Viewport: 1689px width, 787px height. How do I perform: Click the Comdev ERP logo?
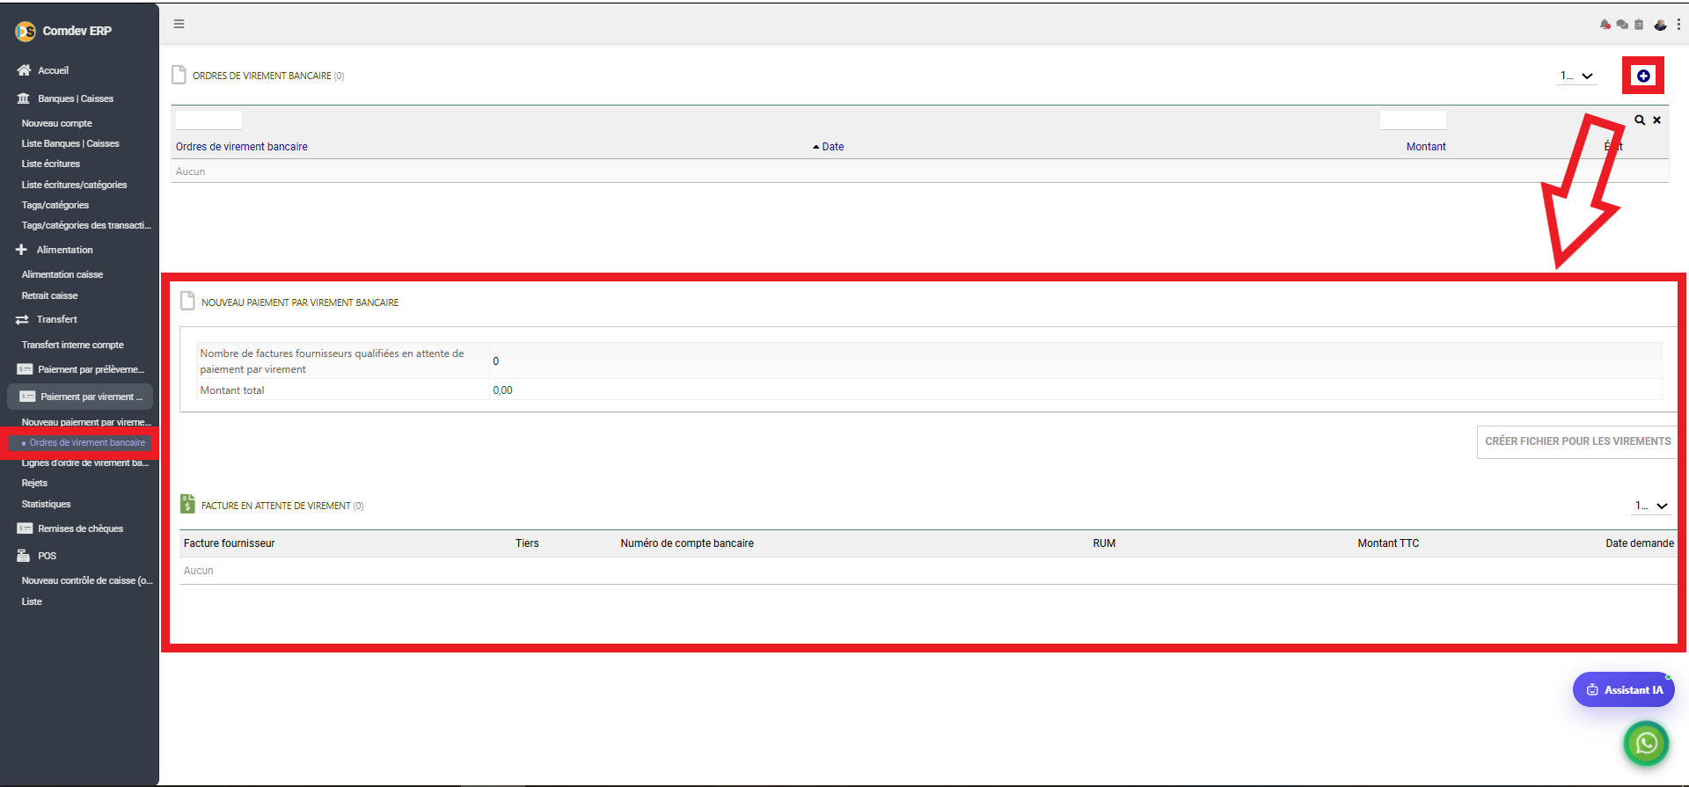(26, 32)
